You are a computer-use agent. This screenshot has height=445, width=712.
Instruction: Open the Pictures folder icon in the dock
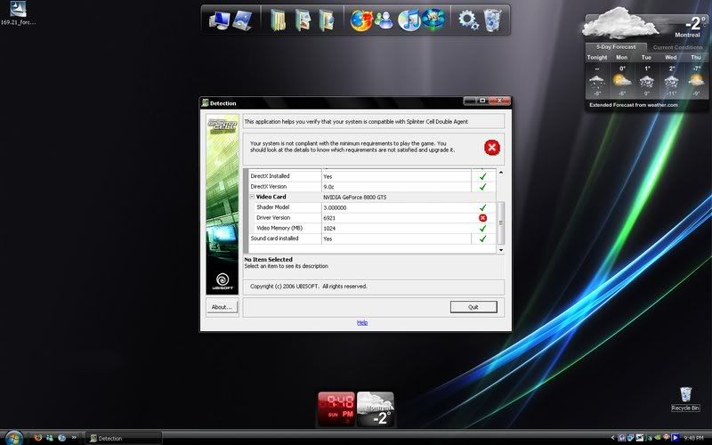303,20
